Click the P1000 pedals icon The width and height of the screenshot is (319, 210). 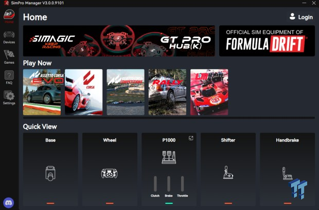click(169, 157)
